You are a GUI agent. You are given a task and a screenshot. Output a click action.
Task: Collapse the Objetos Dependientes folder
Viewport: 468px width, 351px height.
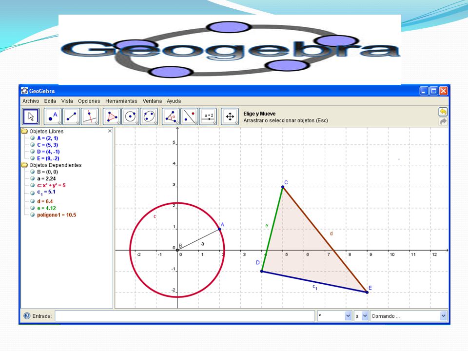pyautogui.click(x=24, y=165)
